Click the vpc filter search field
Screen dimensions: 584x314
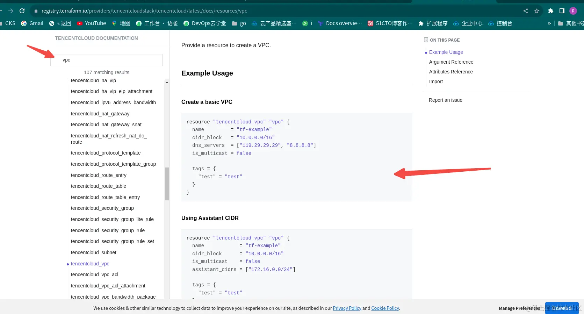107,60
